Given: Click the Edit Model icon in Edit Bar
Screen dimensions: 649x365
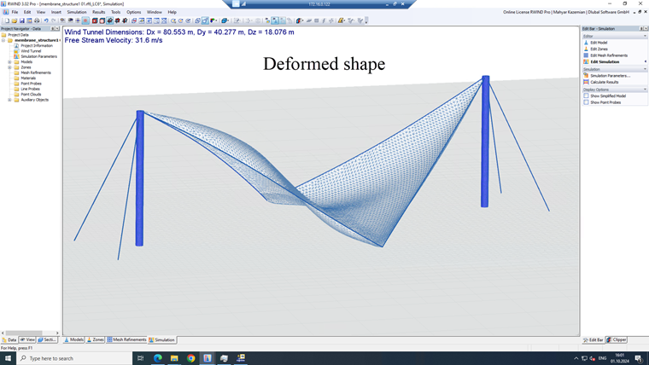Looking at the screenshot, I should 586,43.
